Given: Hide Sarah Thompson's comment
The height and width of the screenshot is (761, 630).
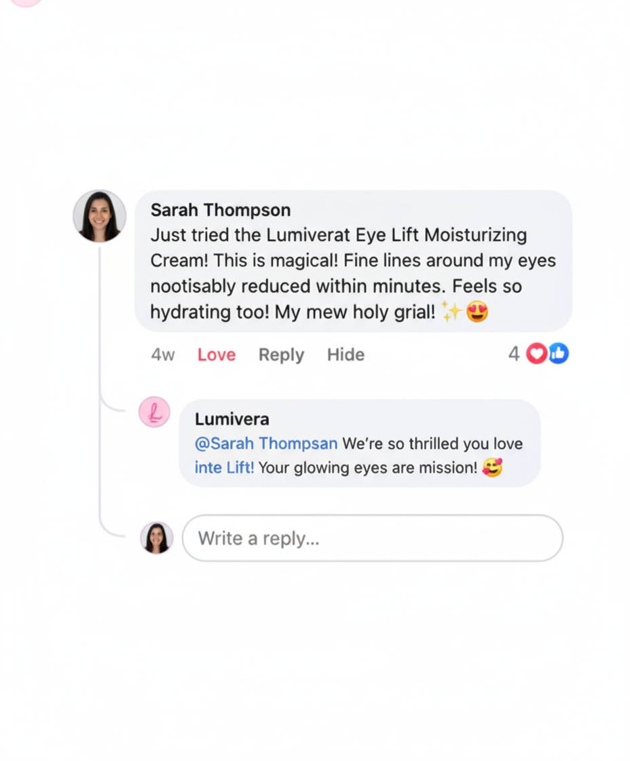Looking at the screenshot, I should tap(346, 355).
